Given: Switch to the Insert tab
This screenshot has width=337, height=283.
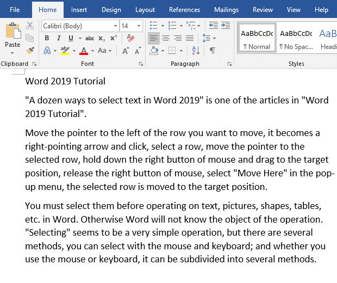Looking at the screenshot, I should point(79,10).
